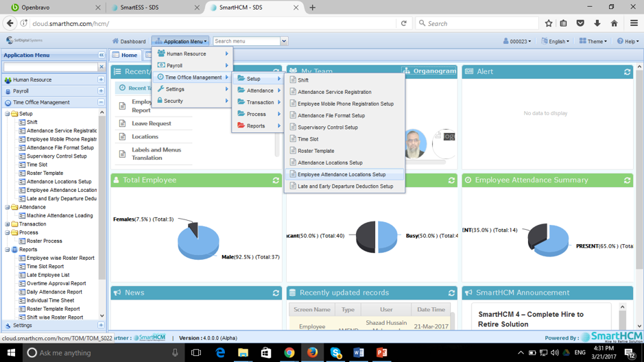Expand the Transaction tree folder
This screenshot has height=362, width=644.
tap(8, 224)
